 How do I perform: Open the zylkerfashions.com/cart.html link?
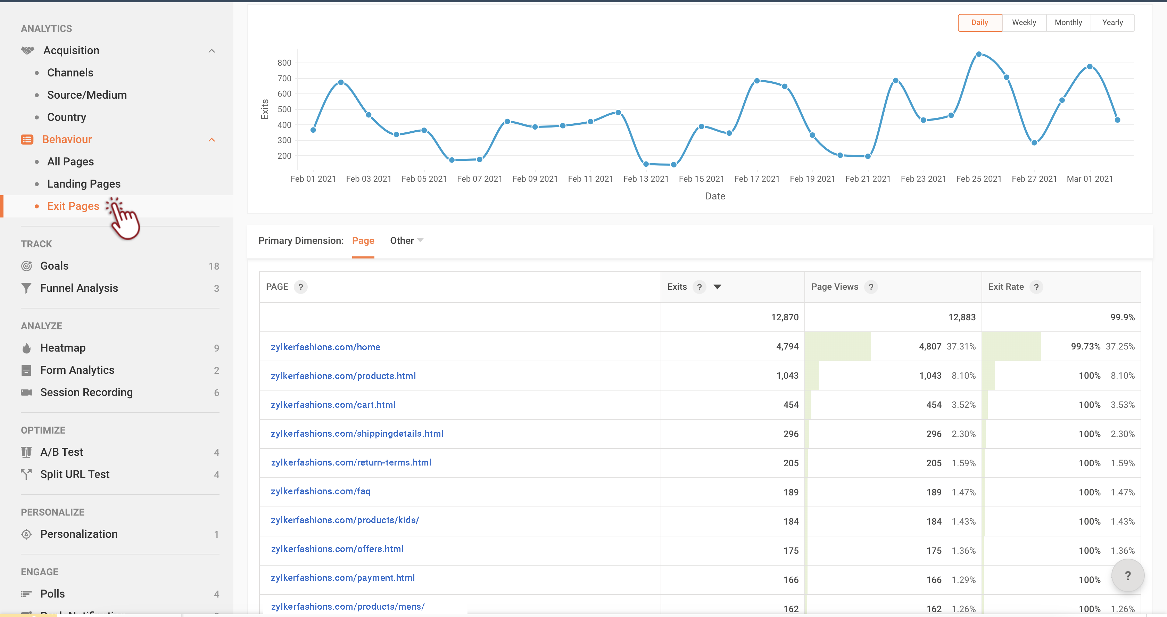click(333, 404)
